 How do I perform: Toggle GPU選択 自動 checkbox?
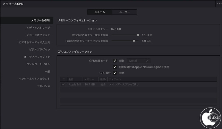pyautogui.click(x=115, y=73)
